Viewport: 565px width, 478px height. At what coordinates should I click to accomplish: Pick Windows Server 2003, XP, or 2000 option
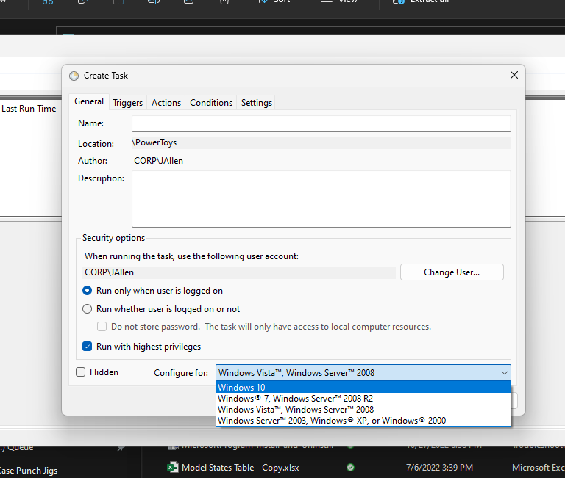(x=363, y=421)
